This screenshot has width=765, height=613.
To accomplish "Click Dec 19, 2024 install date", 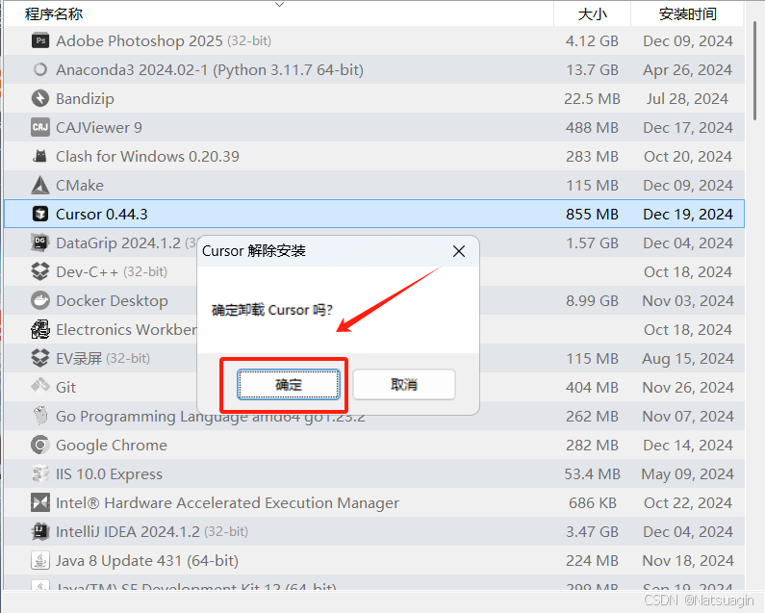I will coord(688,214).
